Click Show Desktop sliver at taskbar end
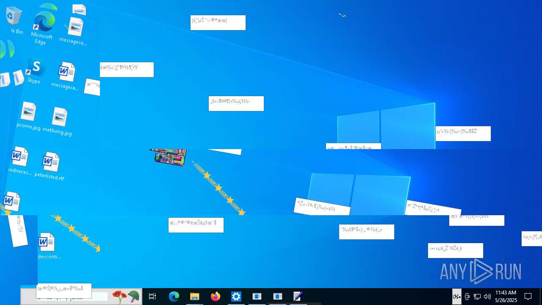Screen dimensions: 542x305 540,297
